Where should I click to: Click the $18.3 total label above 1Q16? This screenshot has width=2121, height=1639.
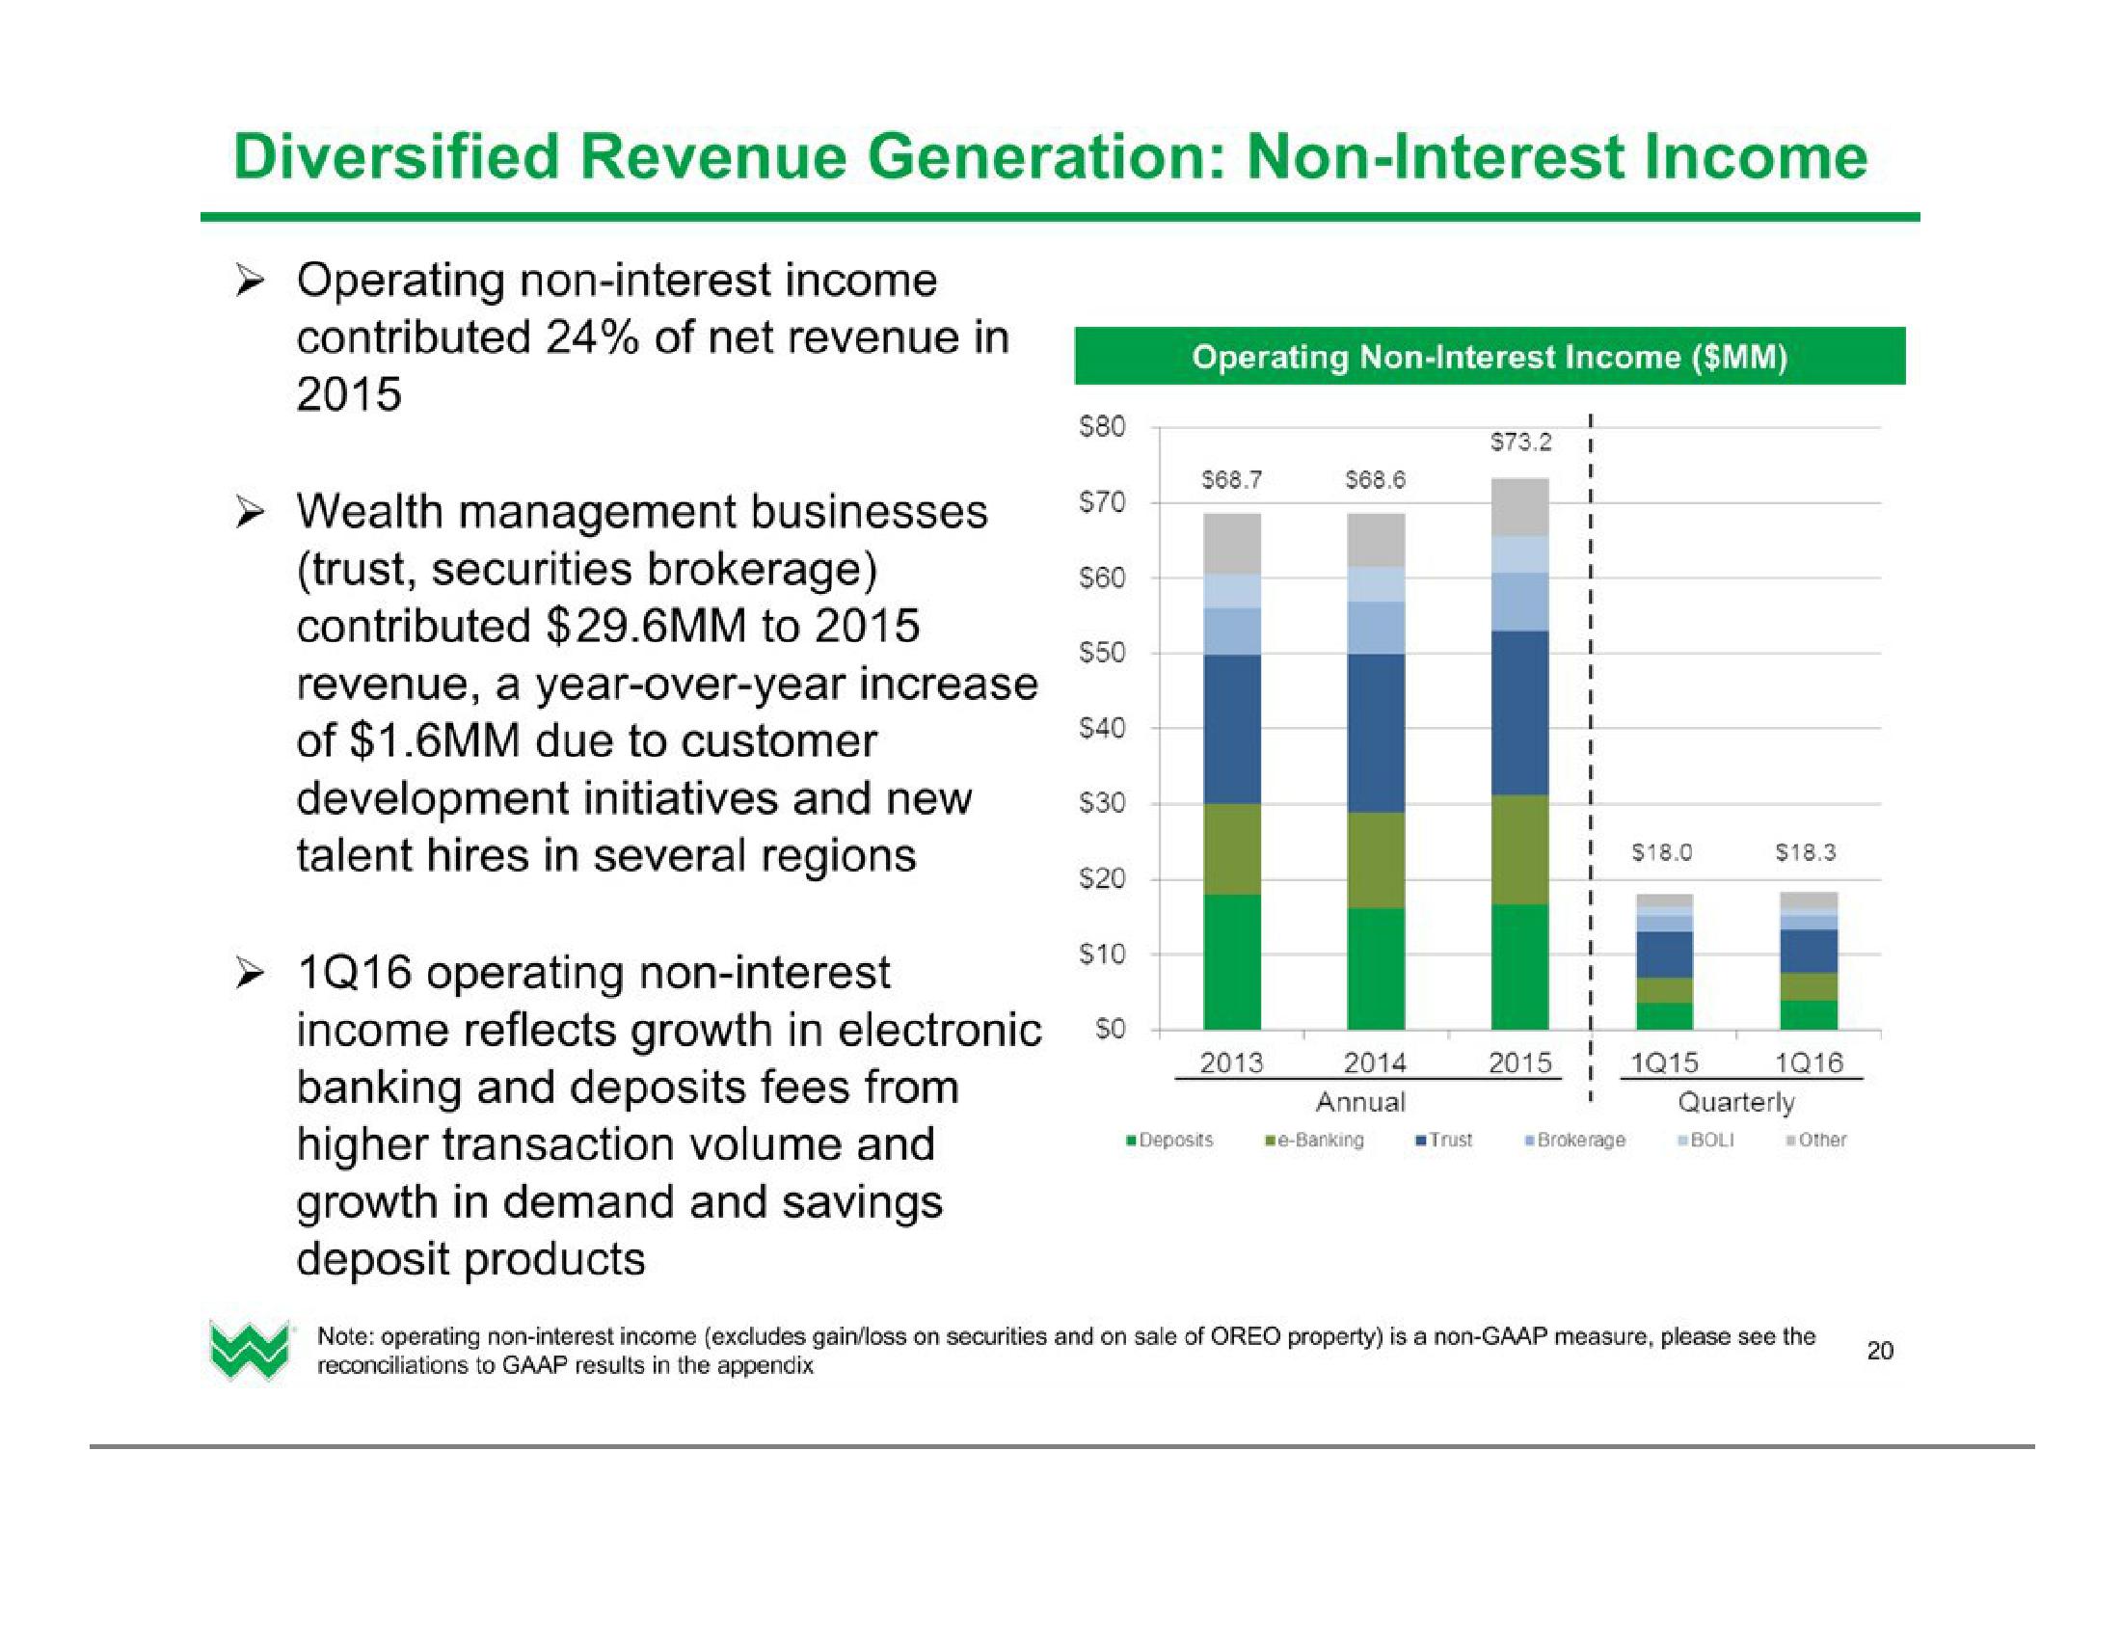point(1807,852)
